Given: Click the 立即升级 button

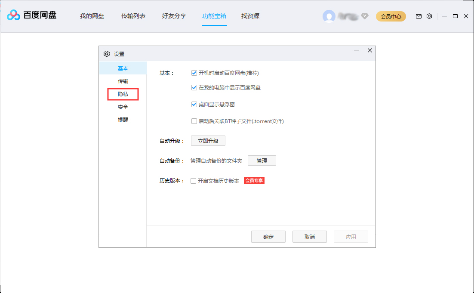Looking at the screenshot, I should pos(208,141).
